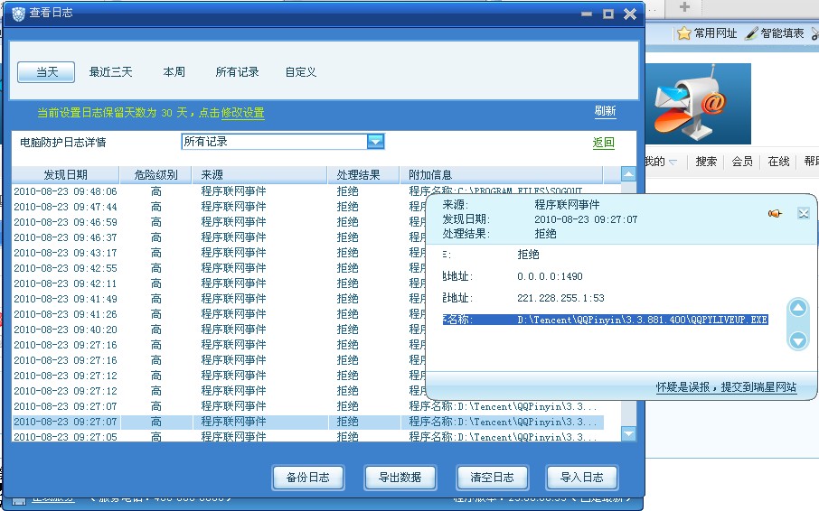Minimize the 查看日志 window
Screen dimensions: 819x511
coord(587,14)
